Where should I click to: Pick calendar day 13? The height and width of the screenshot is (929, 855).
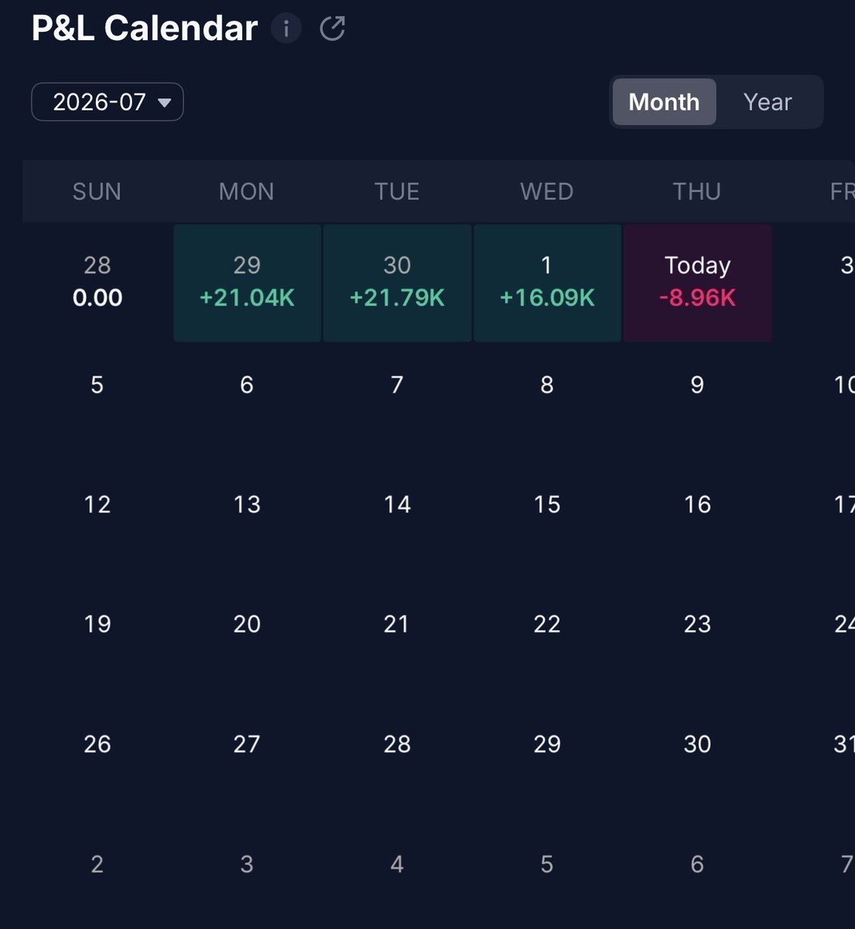[x=247, y=505]
